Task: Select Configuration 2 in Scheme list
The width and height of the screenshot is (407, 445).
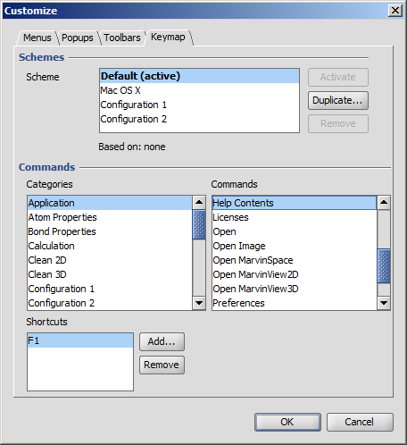Action: coord(199,119)
